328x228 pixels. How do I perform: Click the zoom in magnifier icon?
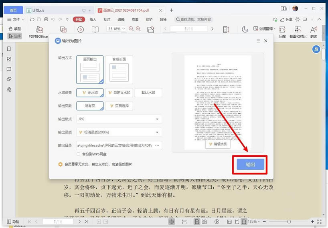(x=138, y=29)
